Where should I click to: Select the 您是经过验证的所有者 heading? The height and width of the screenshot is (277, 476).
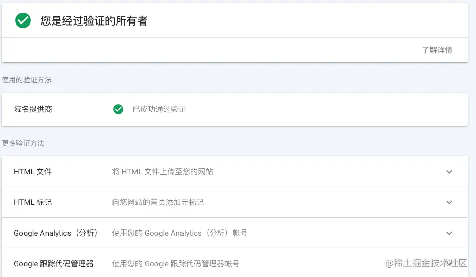tap(94, 21)
